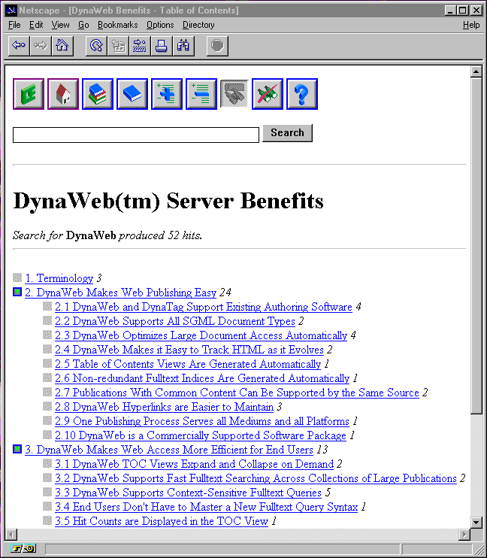The image size is (487, 558).
Task: Open the View menu
Action: tap(60, 25)
